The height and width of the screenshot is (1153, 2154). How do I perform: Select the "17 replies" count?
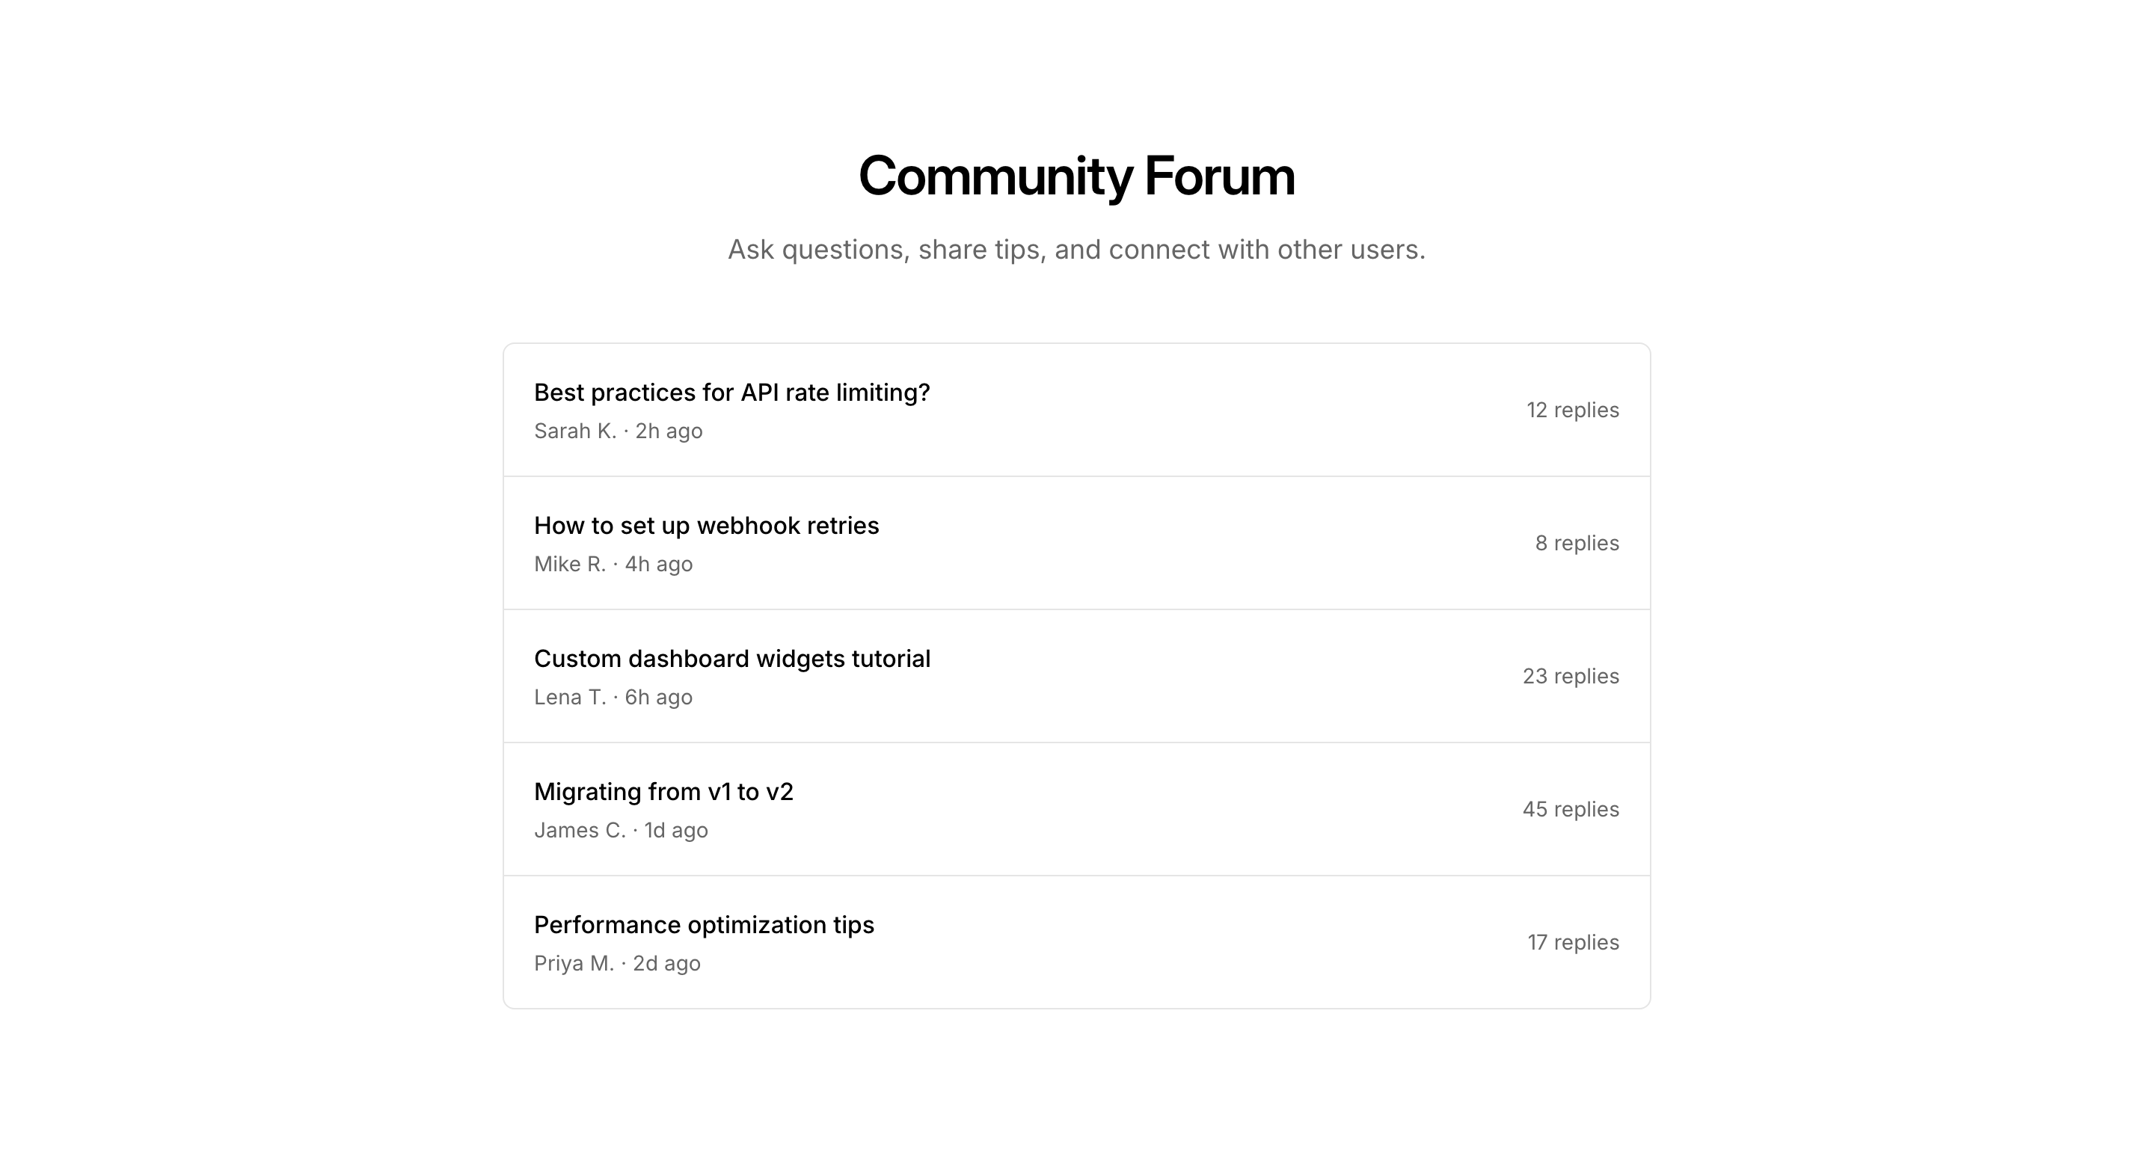[1573, 942]
